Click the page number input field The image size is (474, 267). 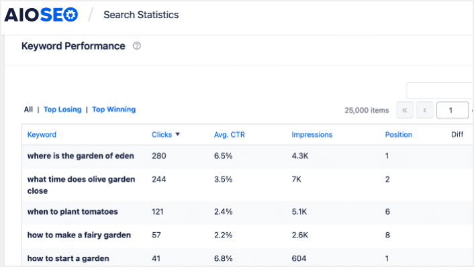(x=453, y=110)
